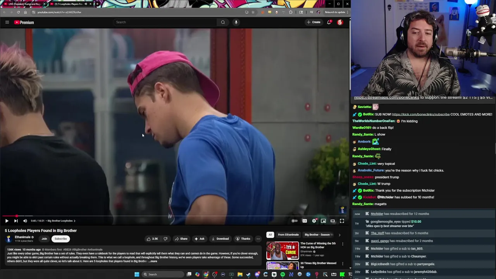This screenshot has width=496, height=279.
Task: Enter fullscreen video mode
Action: [342, 221]
